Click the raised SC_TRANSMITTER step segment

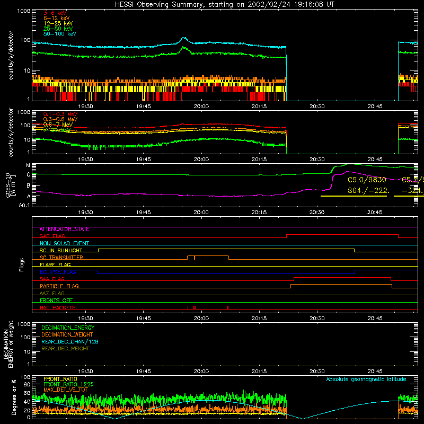[x=208, y=256]
